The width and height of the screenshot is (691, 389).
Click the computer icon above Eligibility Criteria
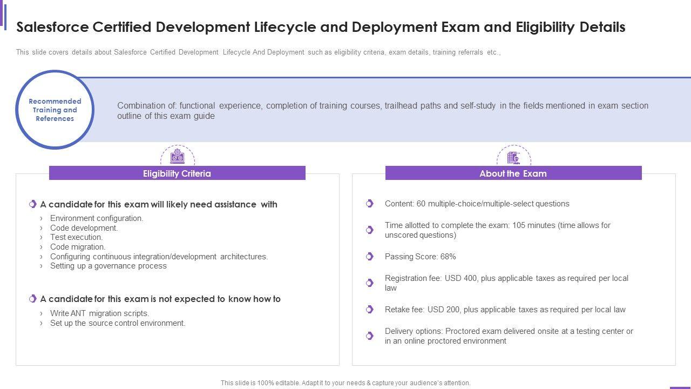177,157
